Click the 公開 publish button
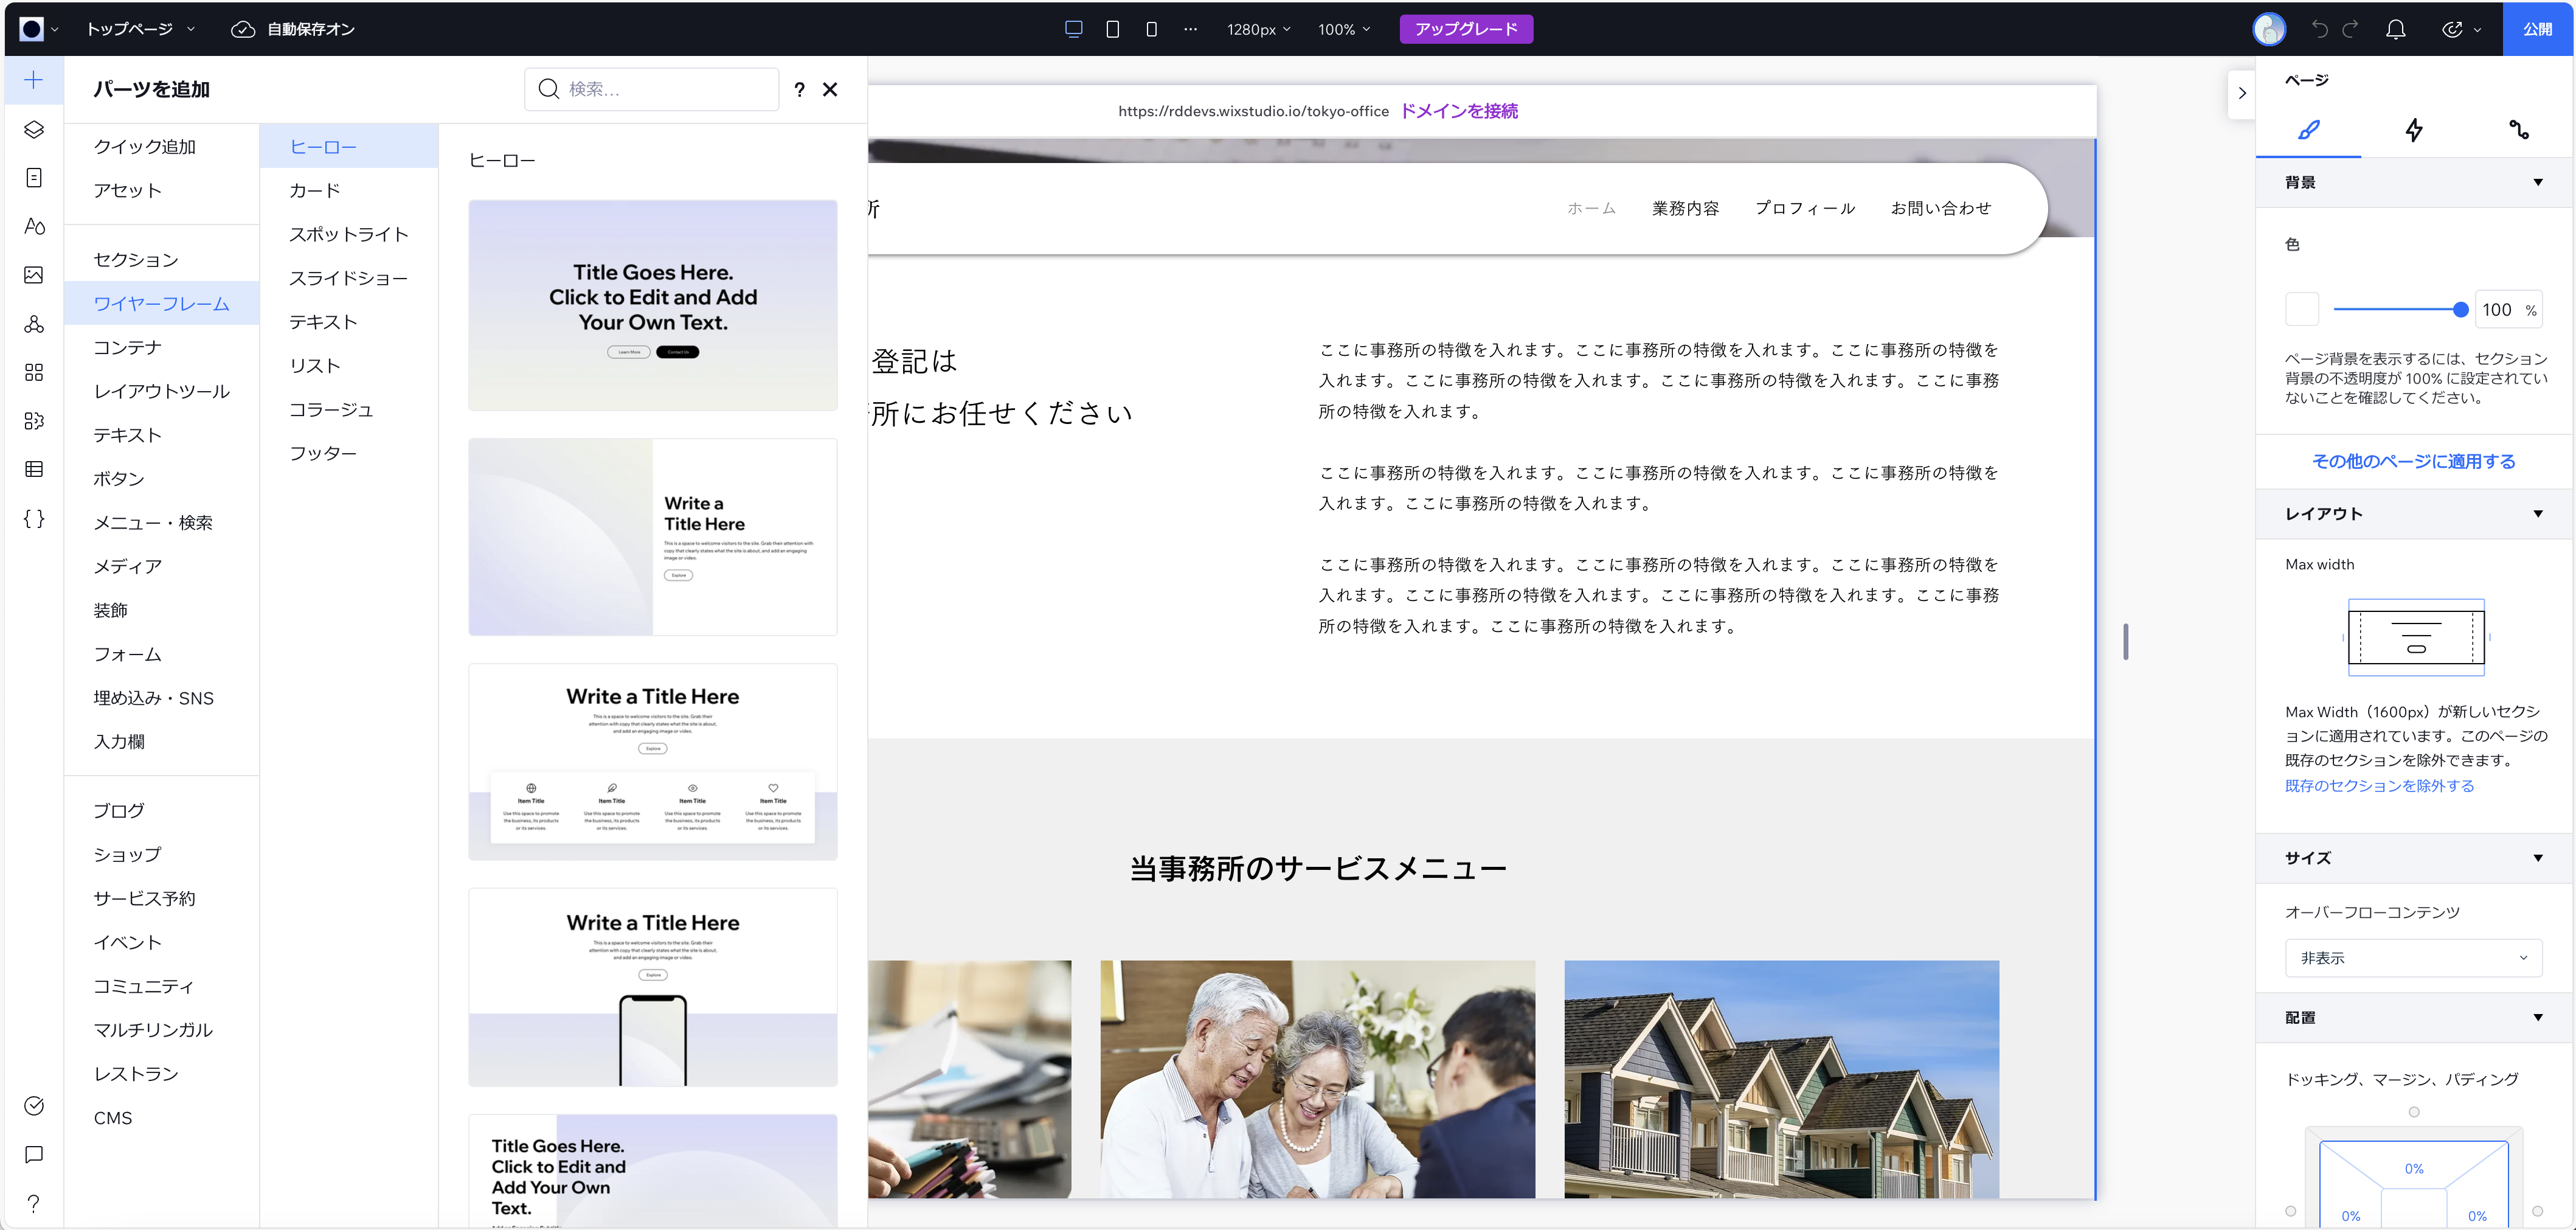 2538,29
